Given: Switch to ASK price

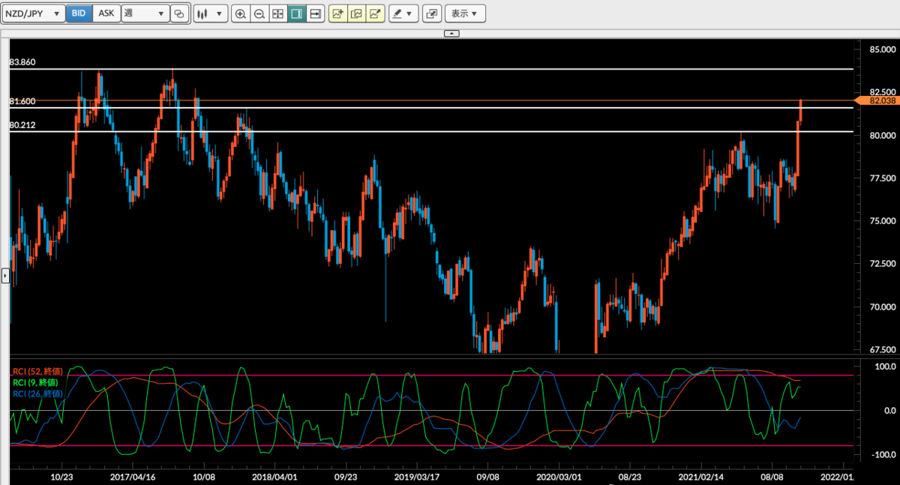Looking at the screenshot, I should (x=106, y=13).
